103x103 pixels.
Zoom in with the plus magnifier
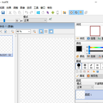tap(34, 31)
